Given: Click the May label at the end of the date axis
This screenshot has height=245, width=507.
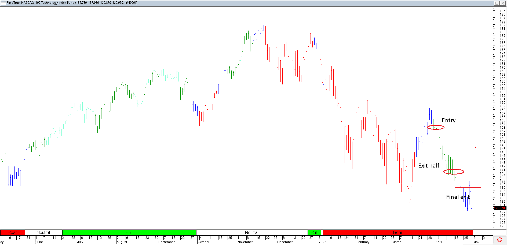Looking at the screenshot, I should [x=476, y=242].
